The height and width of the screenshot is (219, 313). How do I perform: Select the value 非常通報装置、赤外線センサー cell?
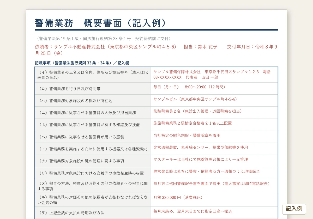pyautogui.click(x=214, y=149)
